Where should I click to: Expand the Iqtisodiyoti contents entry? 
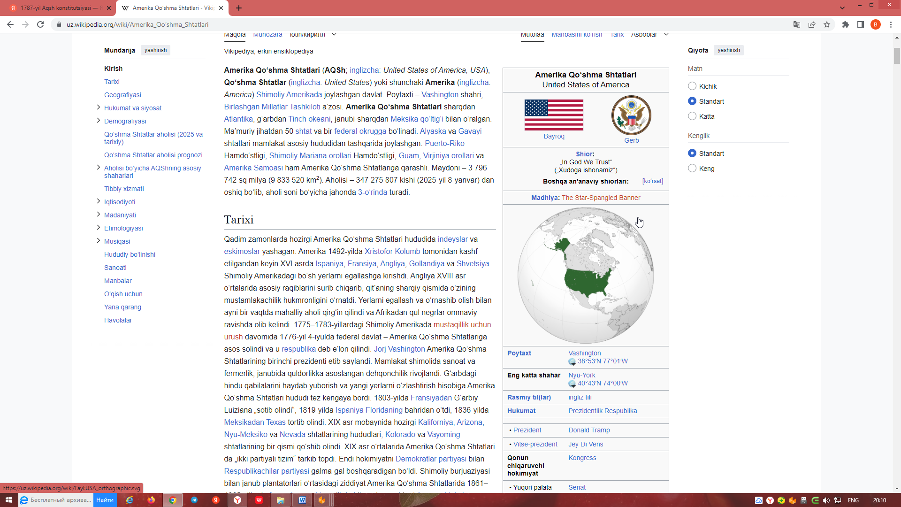98,201
